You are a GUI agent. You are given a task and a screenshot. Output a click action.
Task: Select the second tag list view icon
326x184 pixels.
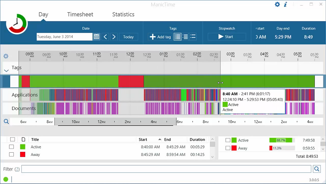pos(185,37)
